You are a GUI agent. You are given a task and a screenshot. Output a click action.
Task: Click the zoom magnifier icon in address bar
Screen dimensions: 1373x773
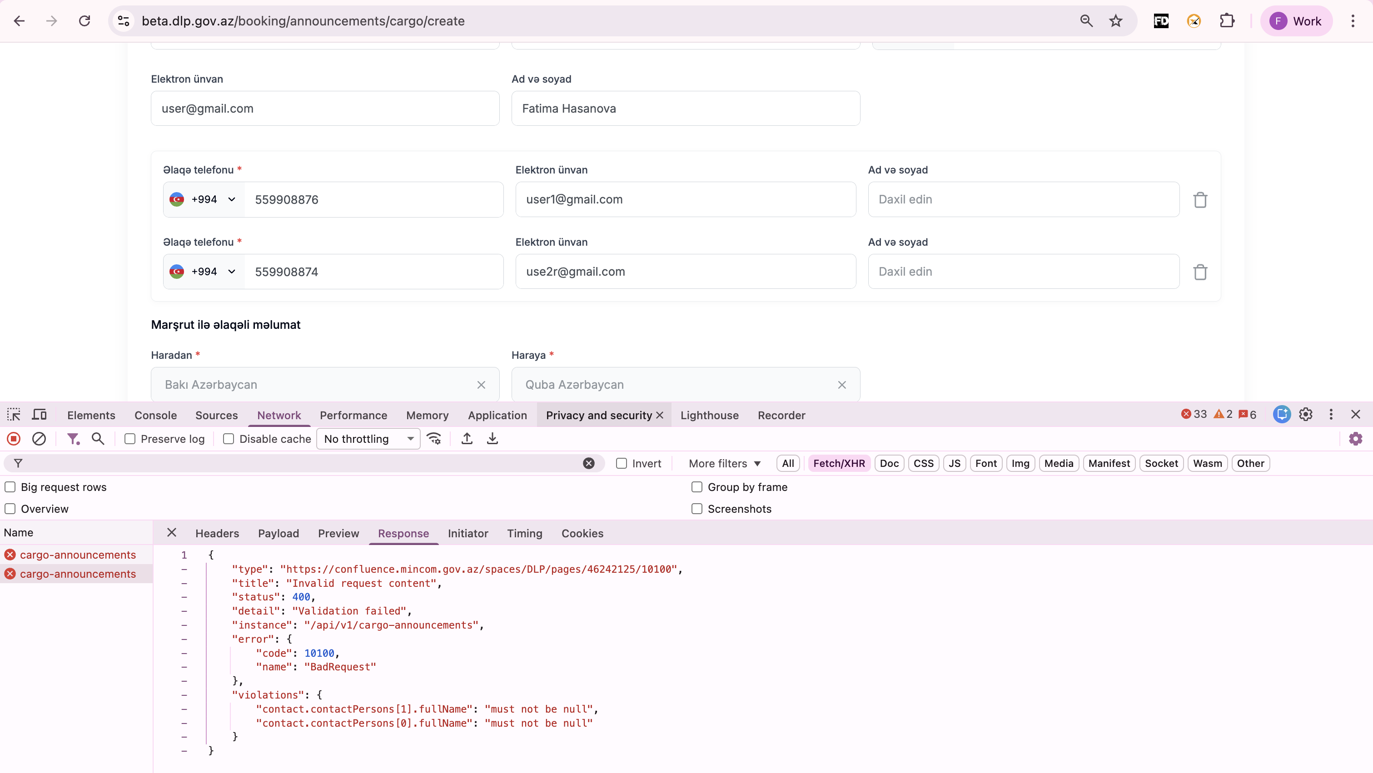click(1086, 21)
